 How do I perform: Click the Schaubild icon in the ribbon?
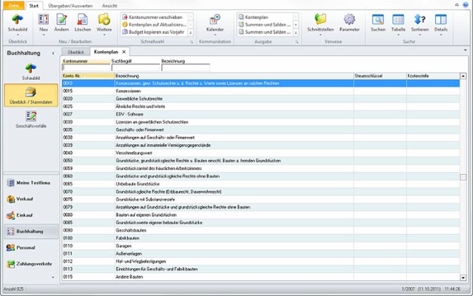[17, 21]
